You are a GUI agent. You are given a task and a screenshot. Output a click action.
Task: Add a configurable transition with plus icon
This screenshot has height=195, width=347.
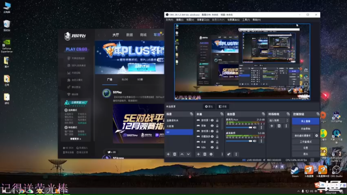click(x=272, y=126)
